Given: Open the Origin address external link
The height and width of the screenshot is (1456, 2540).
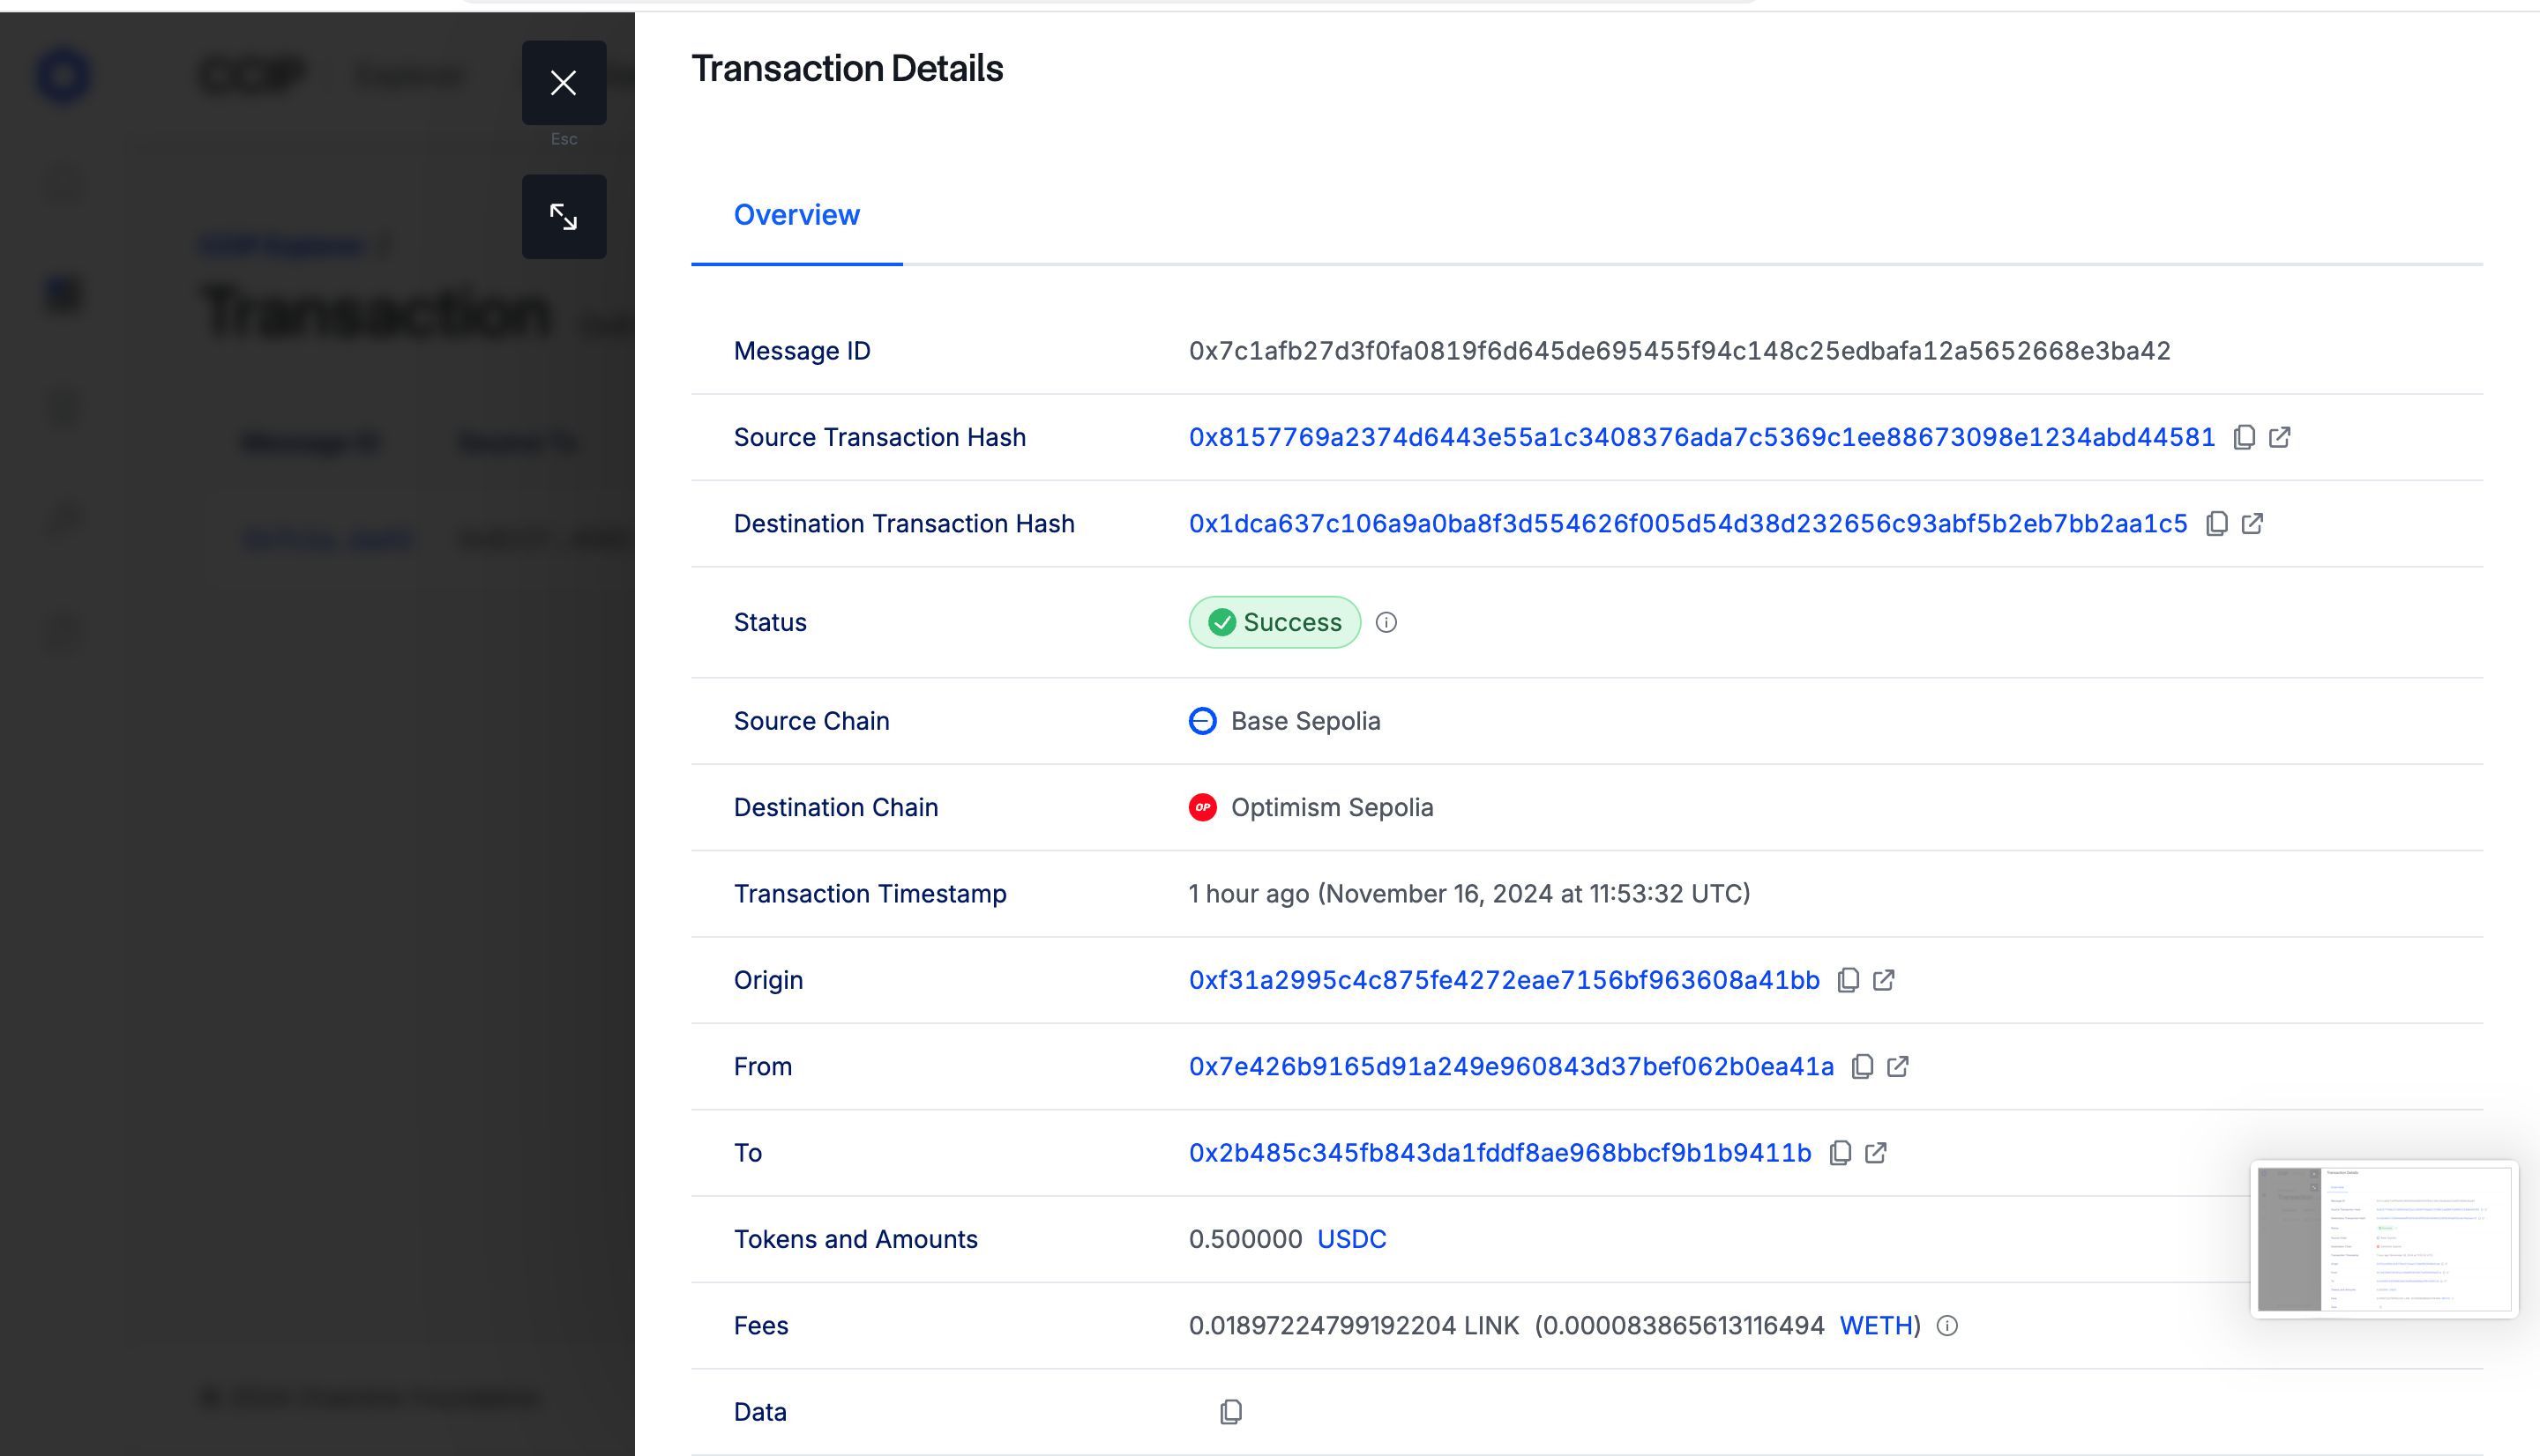Looking at the screenshot, I should [x=1884, y=980].
